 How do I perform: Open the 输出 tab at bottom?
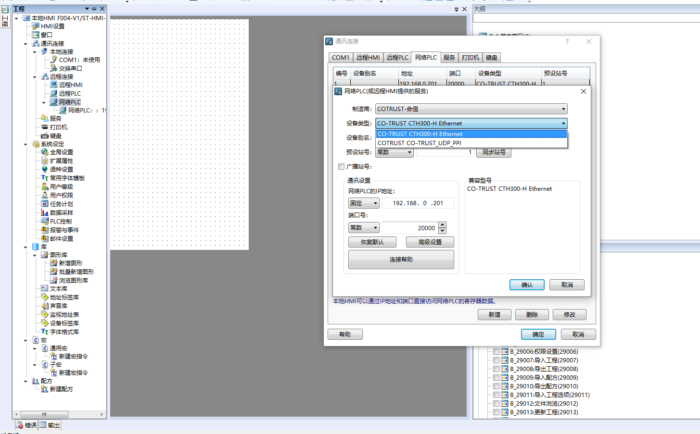point(50,425)
